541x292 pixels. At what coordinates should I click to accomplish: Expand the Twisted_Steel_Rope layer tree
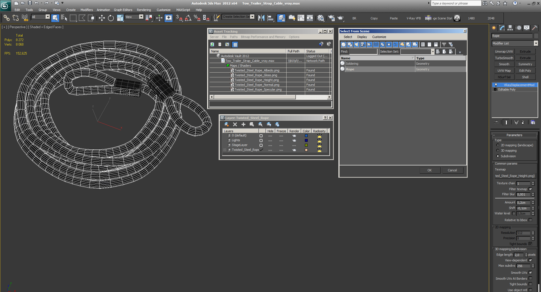pos(225,150)
